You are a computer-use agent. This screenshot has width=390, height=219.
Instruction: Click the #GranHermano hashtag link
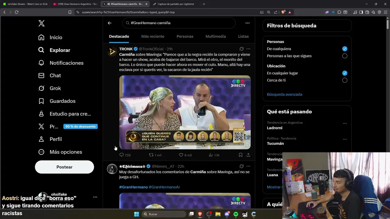pyautogui.click(x=133, y=187)
